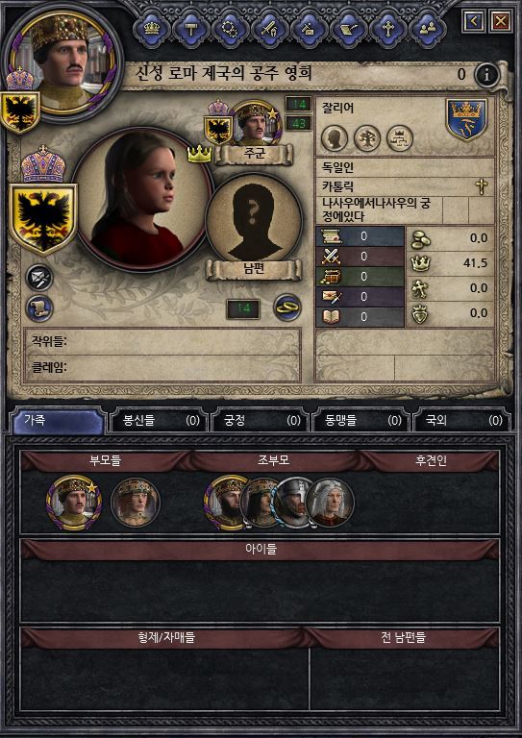Click the info button beside title

(486, 74)
